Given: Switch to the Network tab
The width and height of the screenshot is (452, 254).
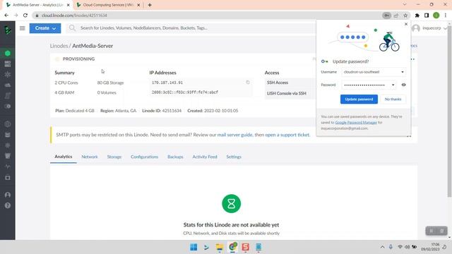Looking at the screenshot, I should point(90,157).
